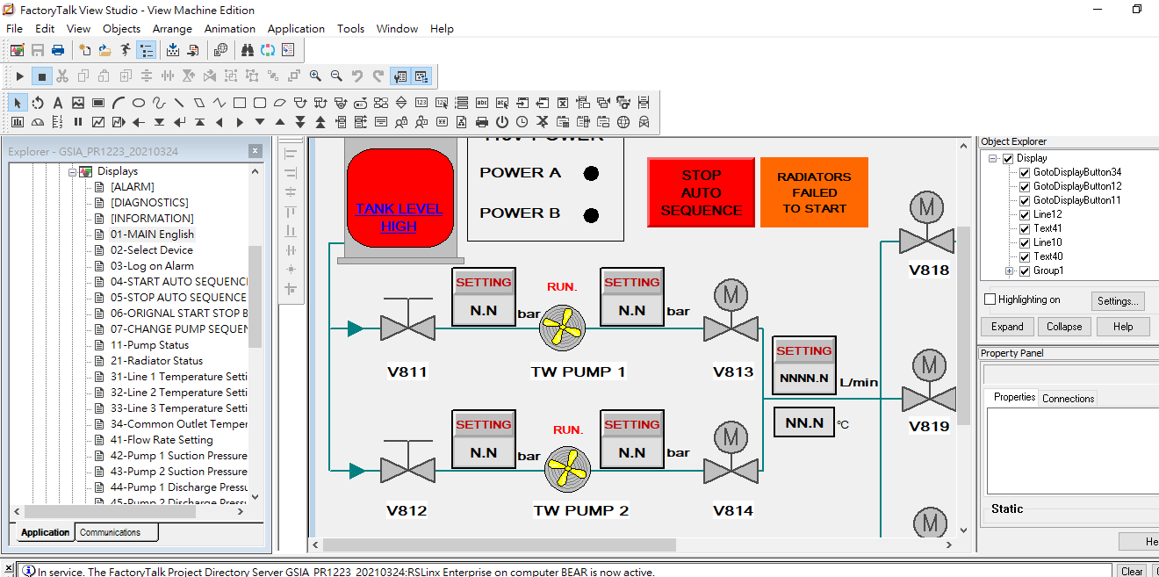Select the Rotate tool
The width and height of the screenshot is (1159, 577).
click(x=38, y=103)
